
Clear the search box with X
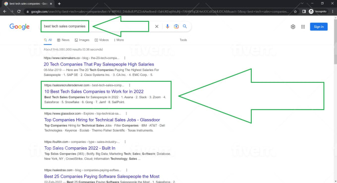pyautogui.click(x=157, y=26)
